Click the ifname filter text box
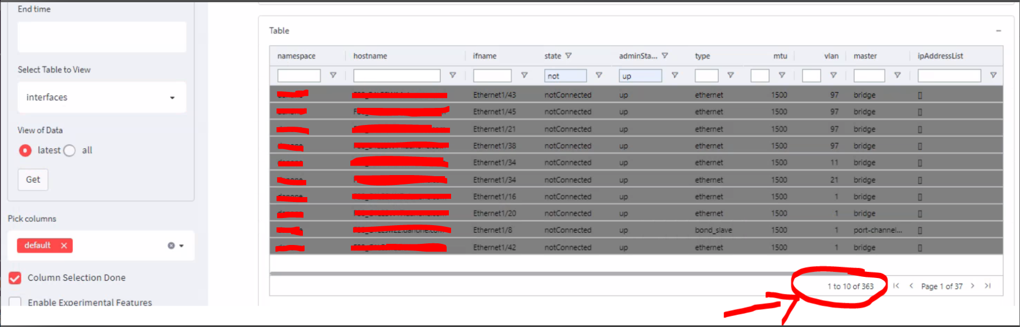 tap(492, 75)
